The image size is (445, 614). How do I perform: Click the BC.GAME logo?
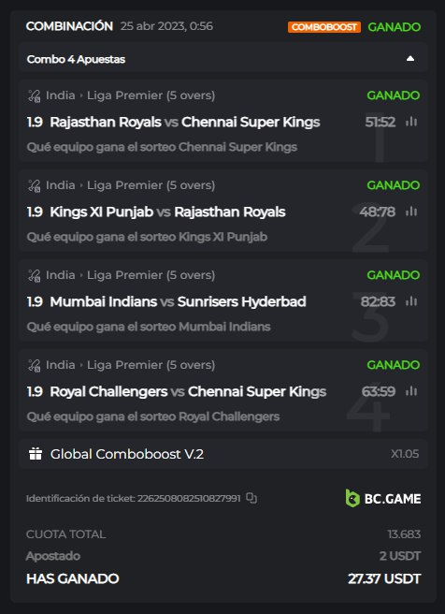point(383,498)
